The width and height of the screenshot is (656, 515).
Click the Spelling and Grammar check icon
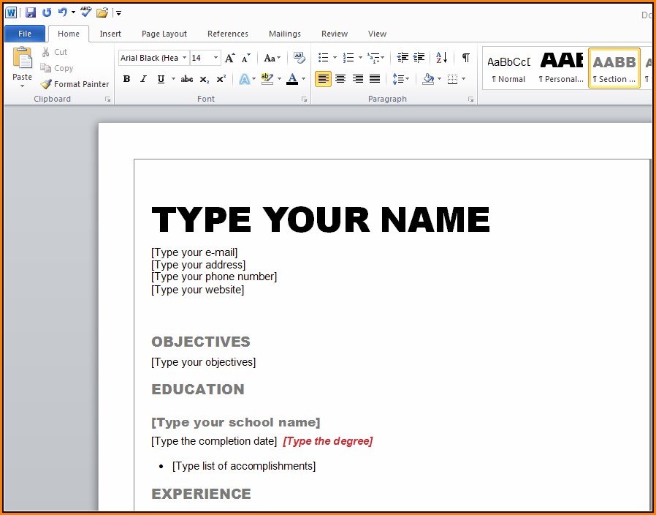86,12
